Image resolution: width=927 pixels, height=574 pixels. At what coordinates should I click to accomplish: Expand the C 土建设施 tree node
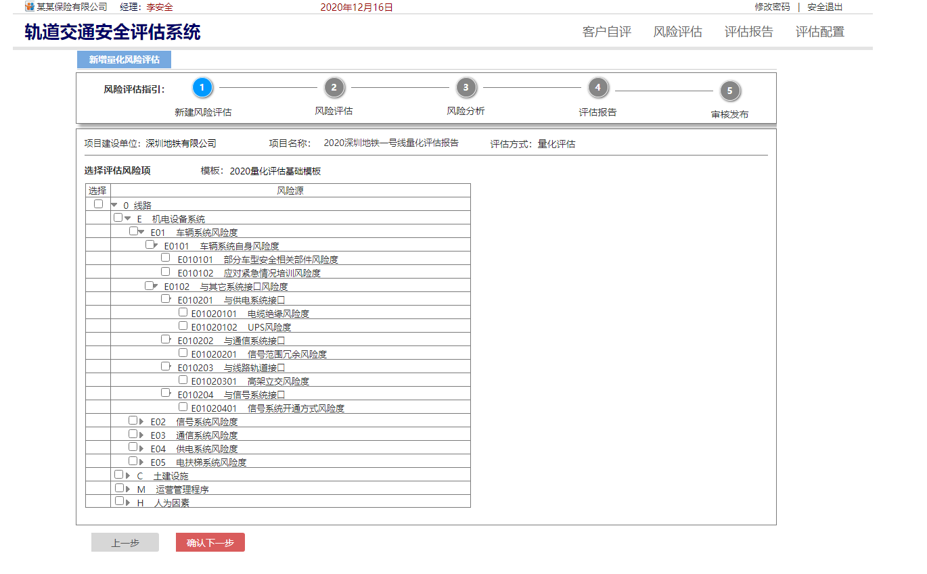pos(128,475)
